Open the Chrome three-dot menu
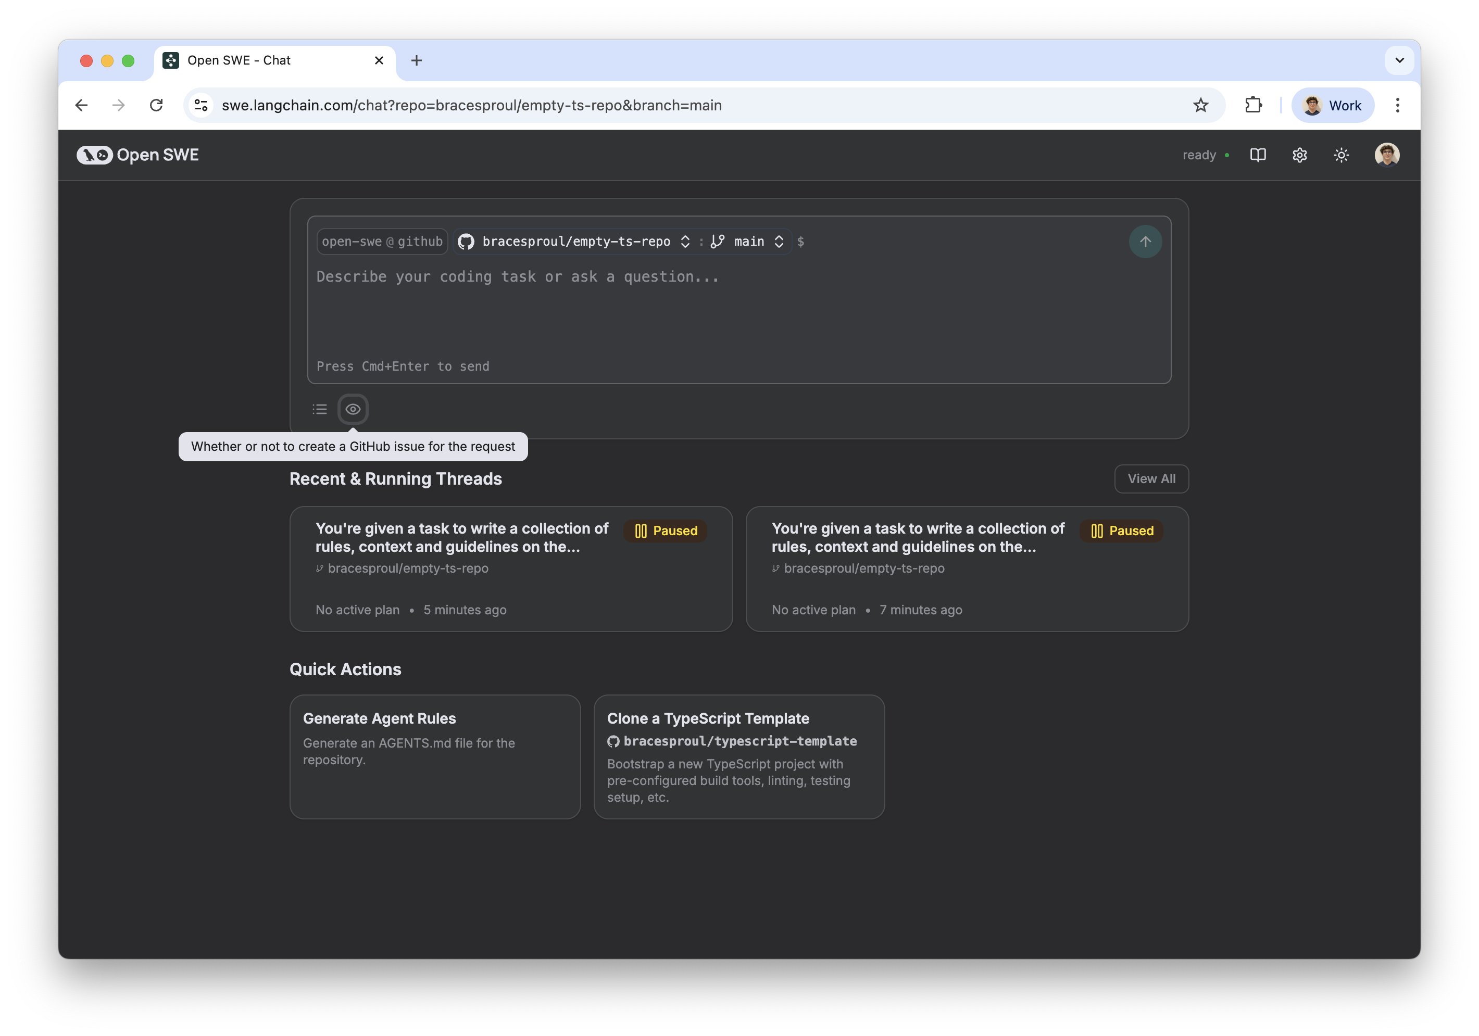Screen dimensions: 1479x1036 [x=1397, y=105]
